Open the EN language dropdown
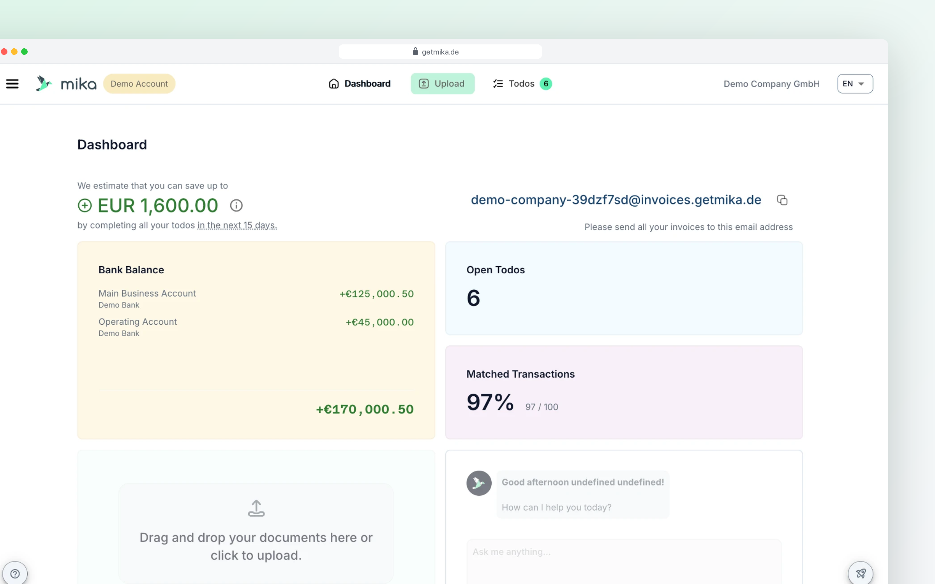Viewport: 935px width, 584px height. point(855,84)
